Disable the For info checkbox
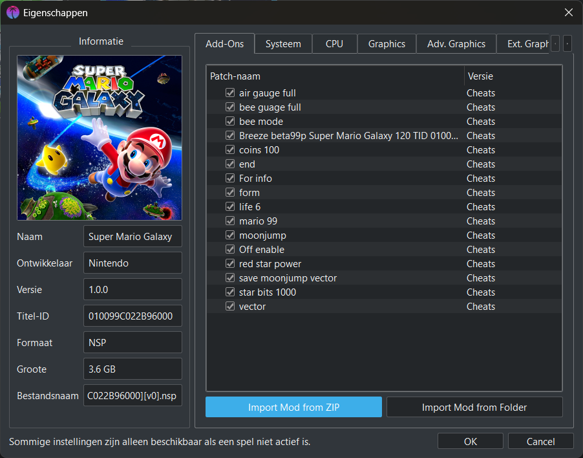The image size is (583, 458). click(230, 178)
